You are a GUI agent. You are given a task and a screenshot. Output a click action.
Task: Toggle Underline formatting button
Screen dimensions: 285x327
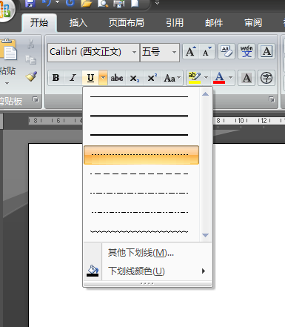click(x=90, y=78)
